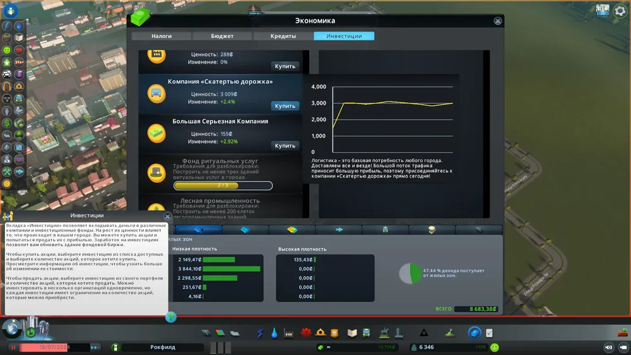631x355 pixels.
Task: Open the electricity build menu
Action: 260,333
